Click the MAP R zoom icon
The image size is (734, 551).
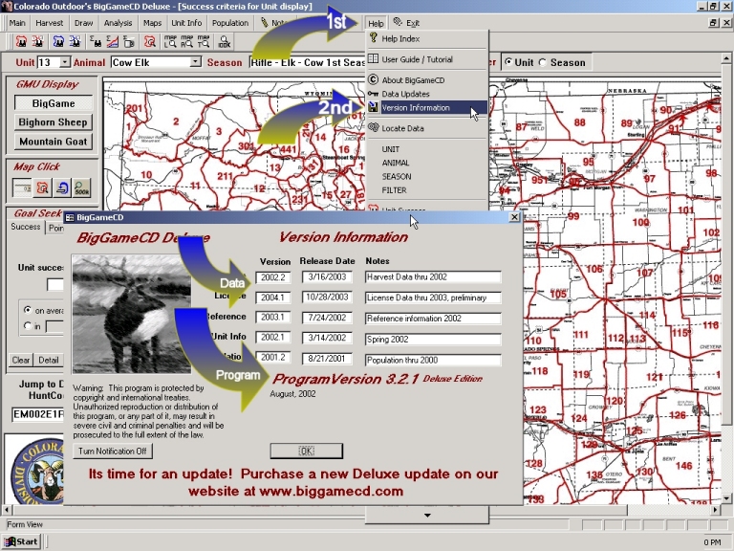(186, 42)
